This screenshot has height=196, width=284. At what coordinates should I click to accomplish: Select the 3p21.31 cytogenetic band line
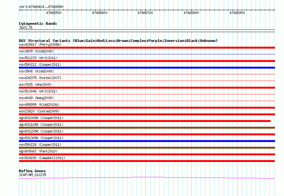(147, 31)
